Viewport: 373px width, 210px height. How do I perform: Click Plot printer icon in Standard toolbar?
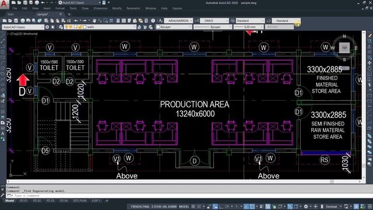(x=22, y=21)
